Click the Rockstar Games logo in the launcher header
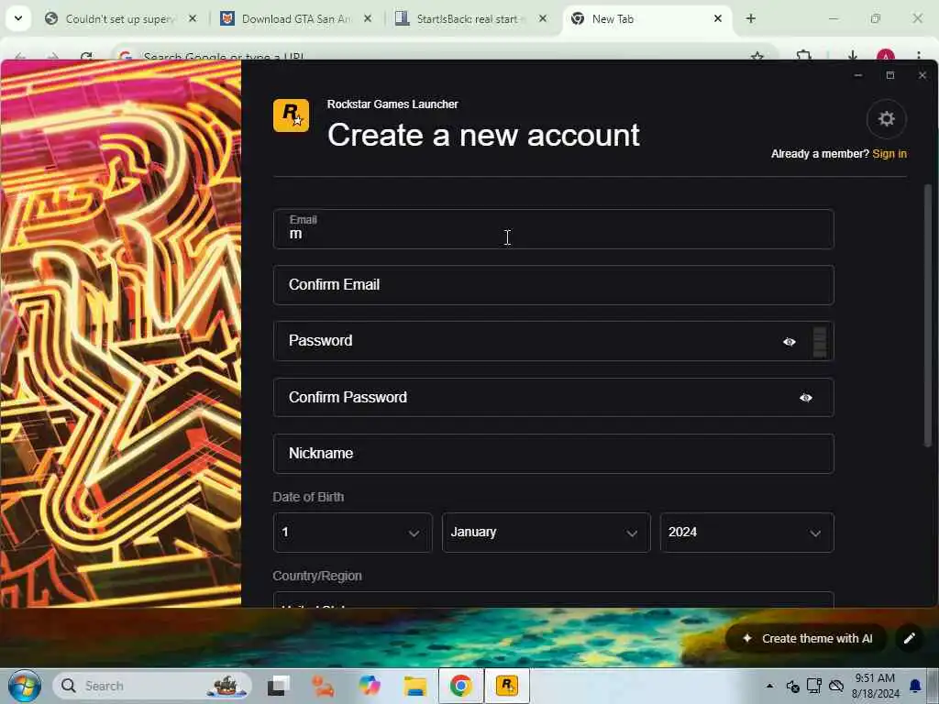 tap(291, 115)
